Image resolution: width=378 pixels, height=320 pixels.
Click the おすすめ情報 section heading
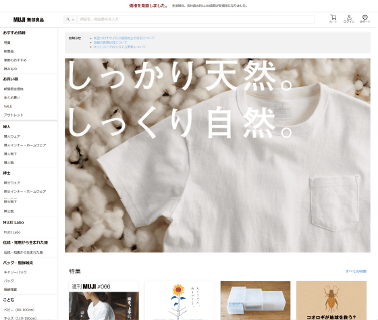[x=14, y=33]
